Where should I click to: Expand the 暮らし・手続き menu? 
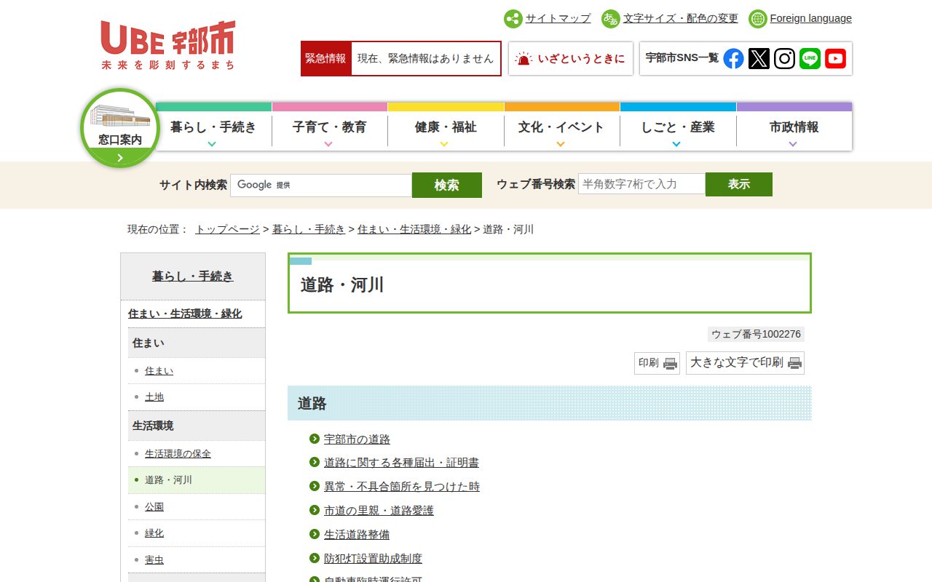click(x=214, y=127)
